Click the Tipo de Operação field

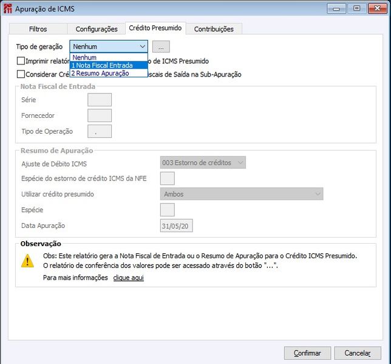click(100, 131)
